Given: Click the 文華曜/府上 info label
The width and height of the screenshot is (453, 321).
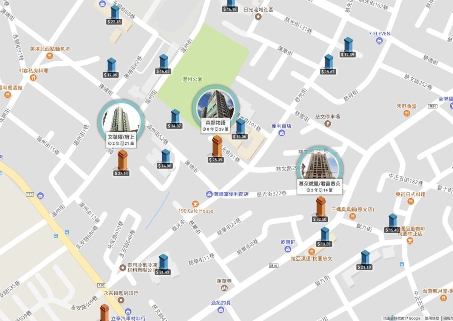Looking at the screenshot, I should [122, 140].
